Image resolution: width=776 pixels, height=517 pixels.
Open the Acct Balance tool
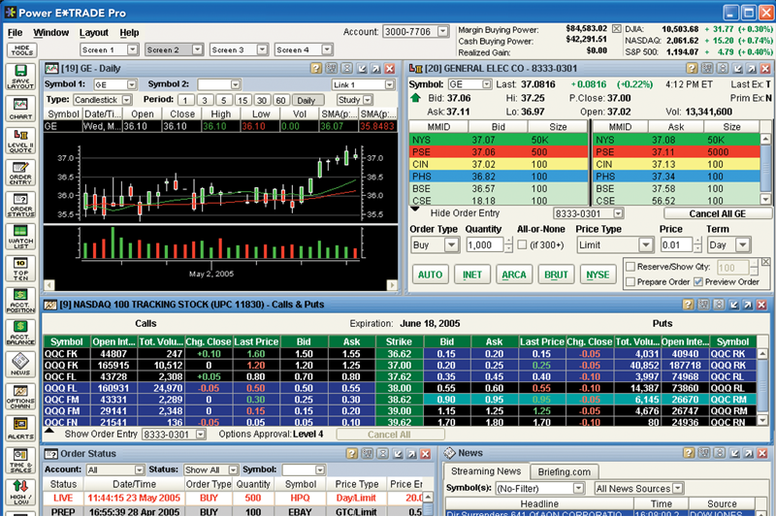click(x=20, y=332)
